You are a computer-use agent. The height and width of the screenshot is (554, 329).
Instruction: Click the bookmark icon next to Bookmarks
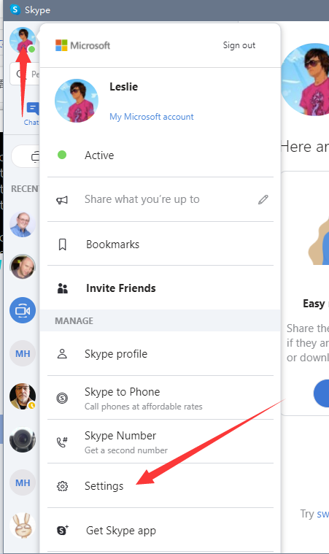pos(63,245)
